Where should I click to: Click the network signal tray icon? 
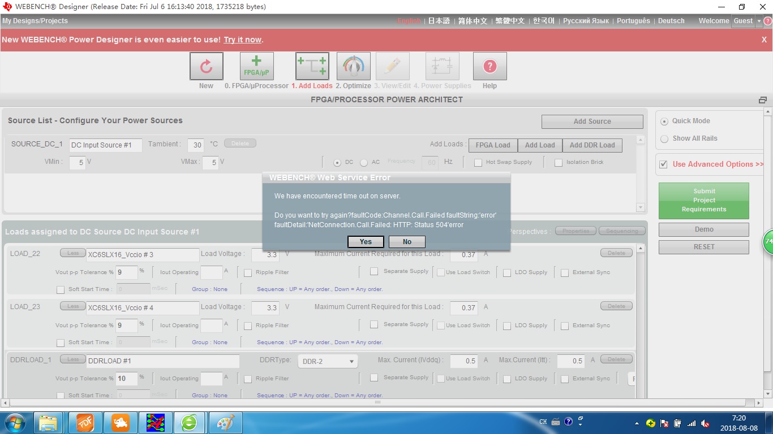pyautogui.click(x=692, y=423)
